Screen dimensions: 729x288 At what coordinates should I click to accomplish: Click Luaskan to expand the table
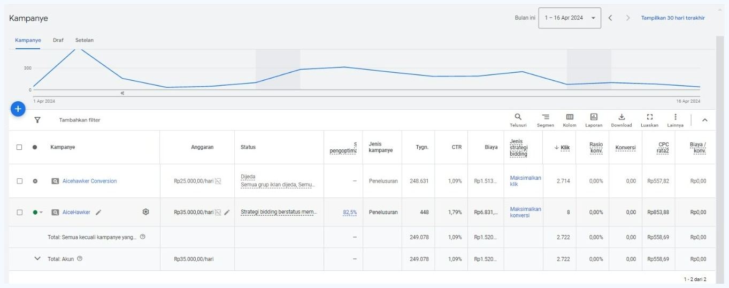coord(649,120)
